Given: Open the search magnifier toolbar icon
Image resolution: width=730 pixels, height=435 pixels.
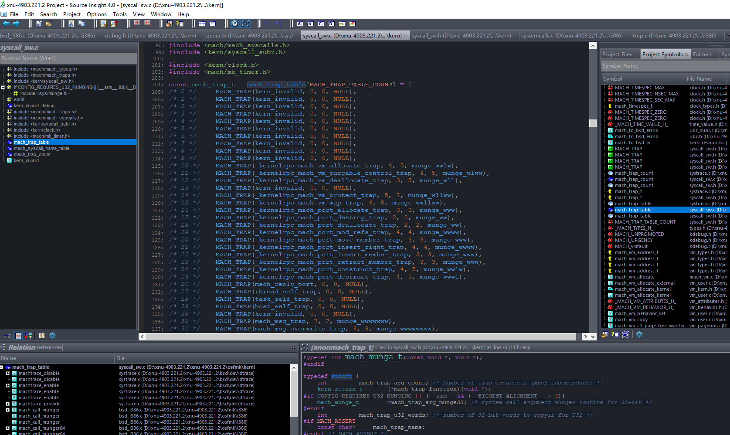Looking at the screenshot, I should click(x=103, y=24).
